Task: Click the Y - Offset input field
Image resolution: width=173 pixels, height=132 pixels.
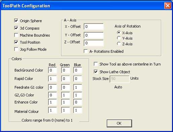Action: point(94,35)
